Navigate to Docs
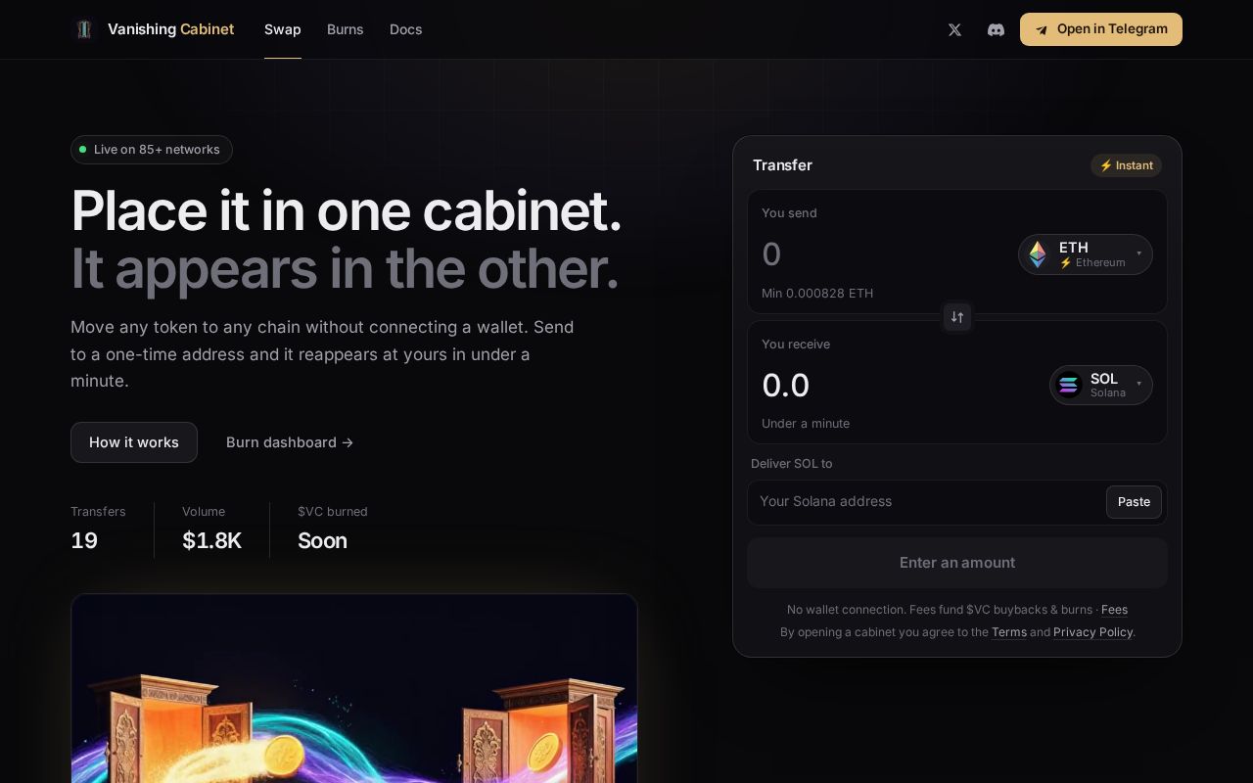 (x=405, y=29)
